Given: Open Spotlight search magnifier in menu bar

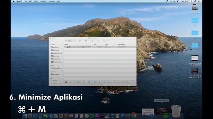Looking at the screenshot, I should pos(192,1).
